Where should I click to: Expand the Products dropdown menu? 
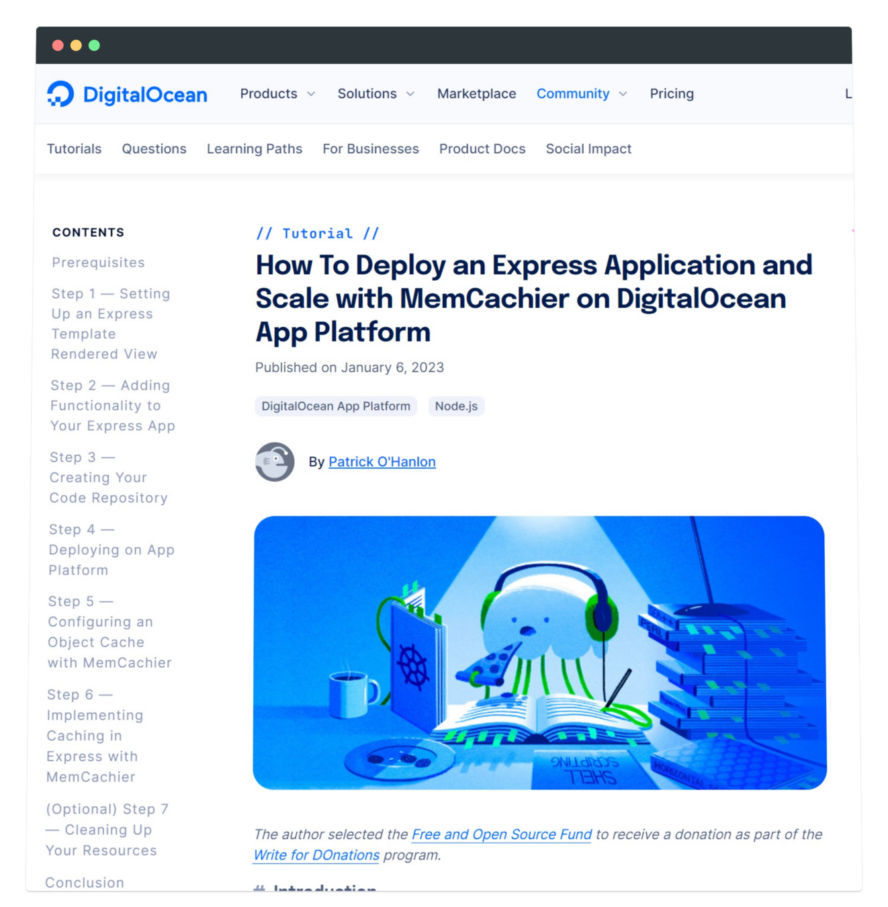pos(277,94)
